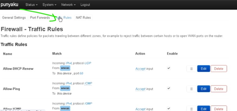Click the wwan zone badge for Allow-DHCP-Renew
Viewport: 237px width, 111px height.
(x=65, y=68)
